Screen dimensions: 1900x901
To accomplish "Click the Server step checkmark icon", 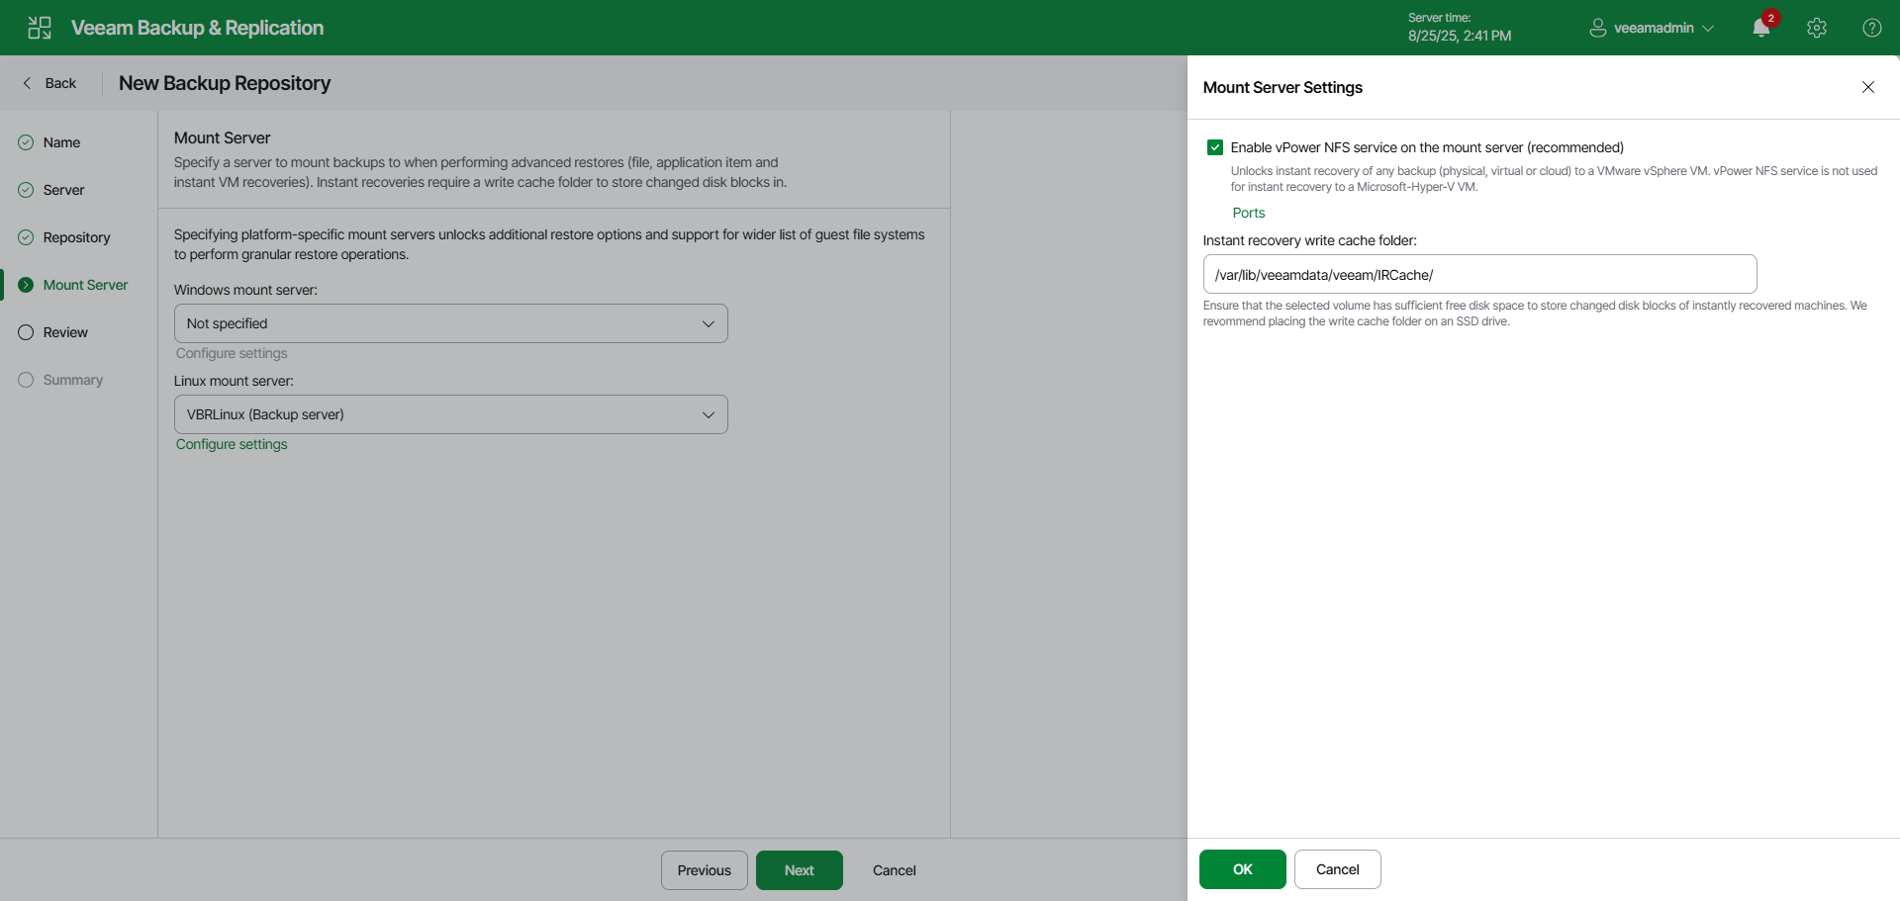I will tap(26, 190).
